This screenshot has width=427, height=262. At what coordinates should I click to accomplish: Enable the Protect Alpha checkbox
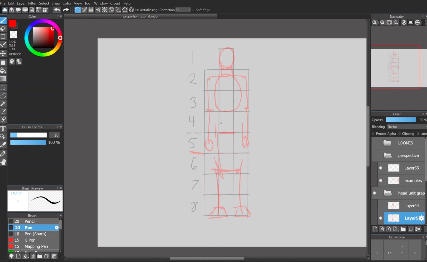373,134
